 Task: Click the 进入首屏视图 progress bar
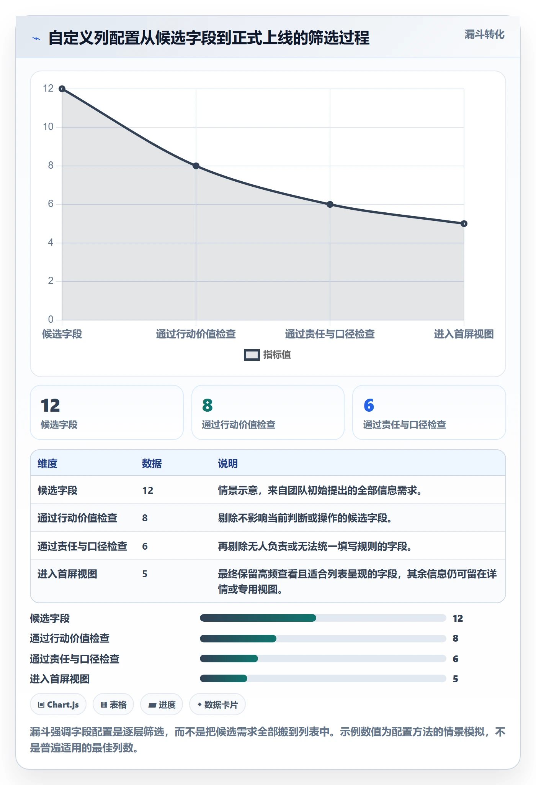coord(323,678)
